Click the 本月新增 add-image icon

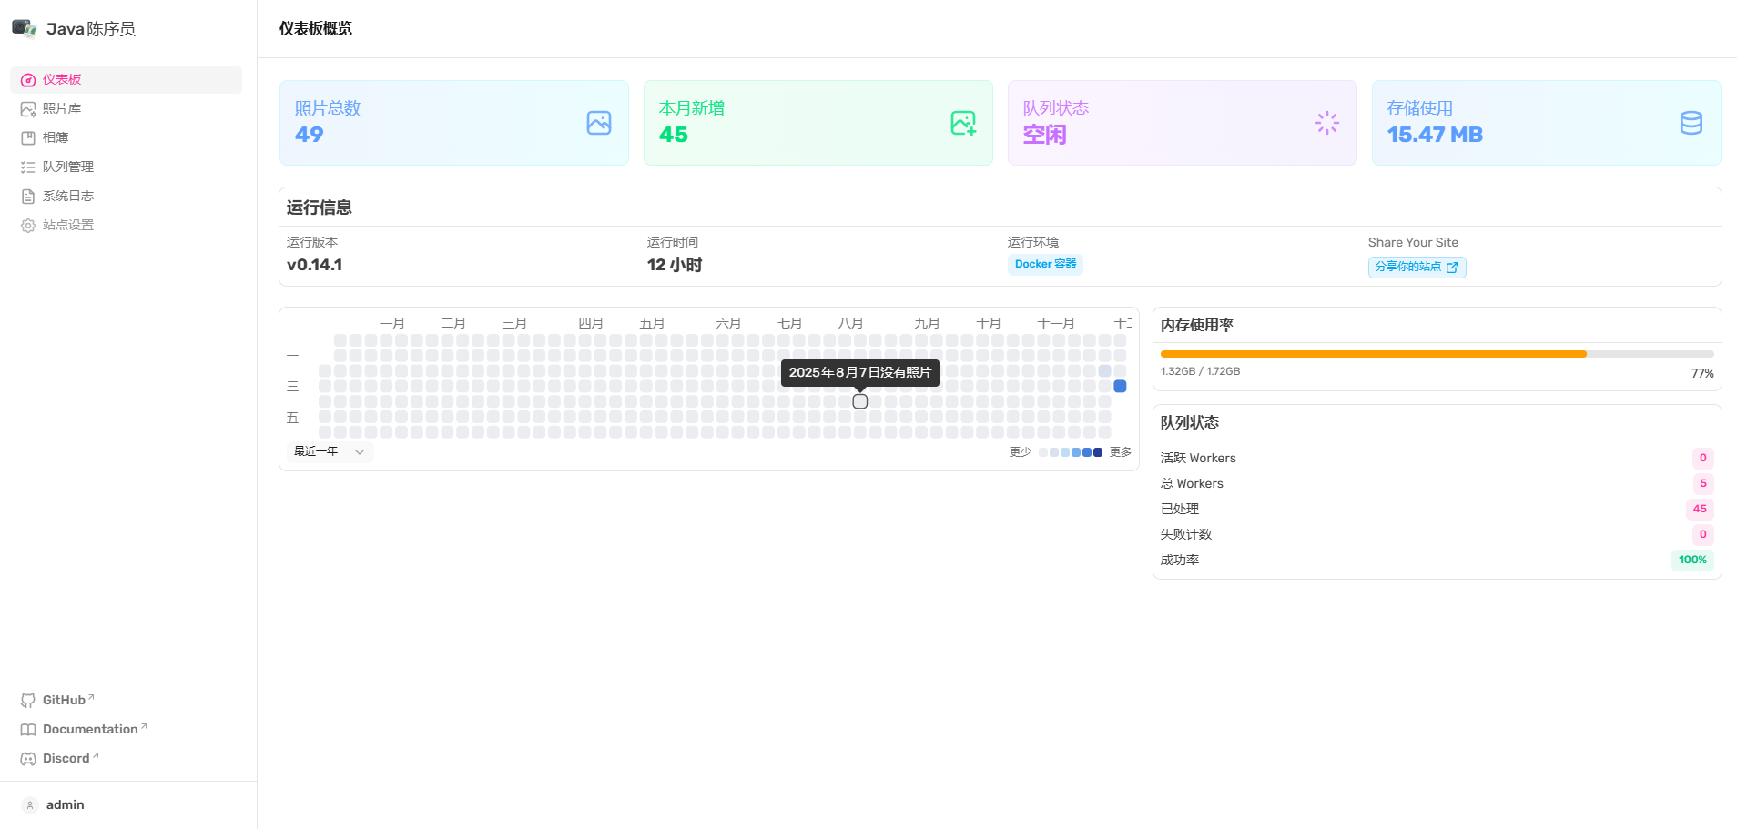(x=963, y=123)
